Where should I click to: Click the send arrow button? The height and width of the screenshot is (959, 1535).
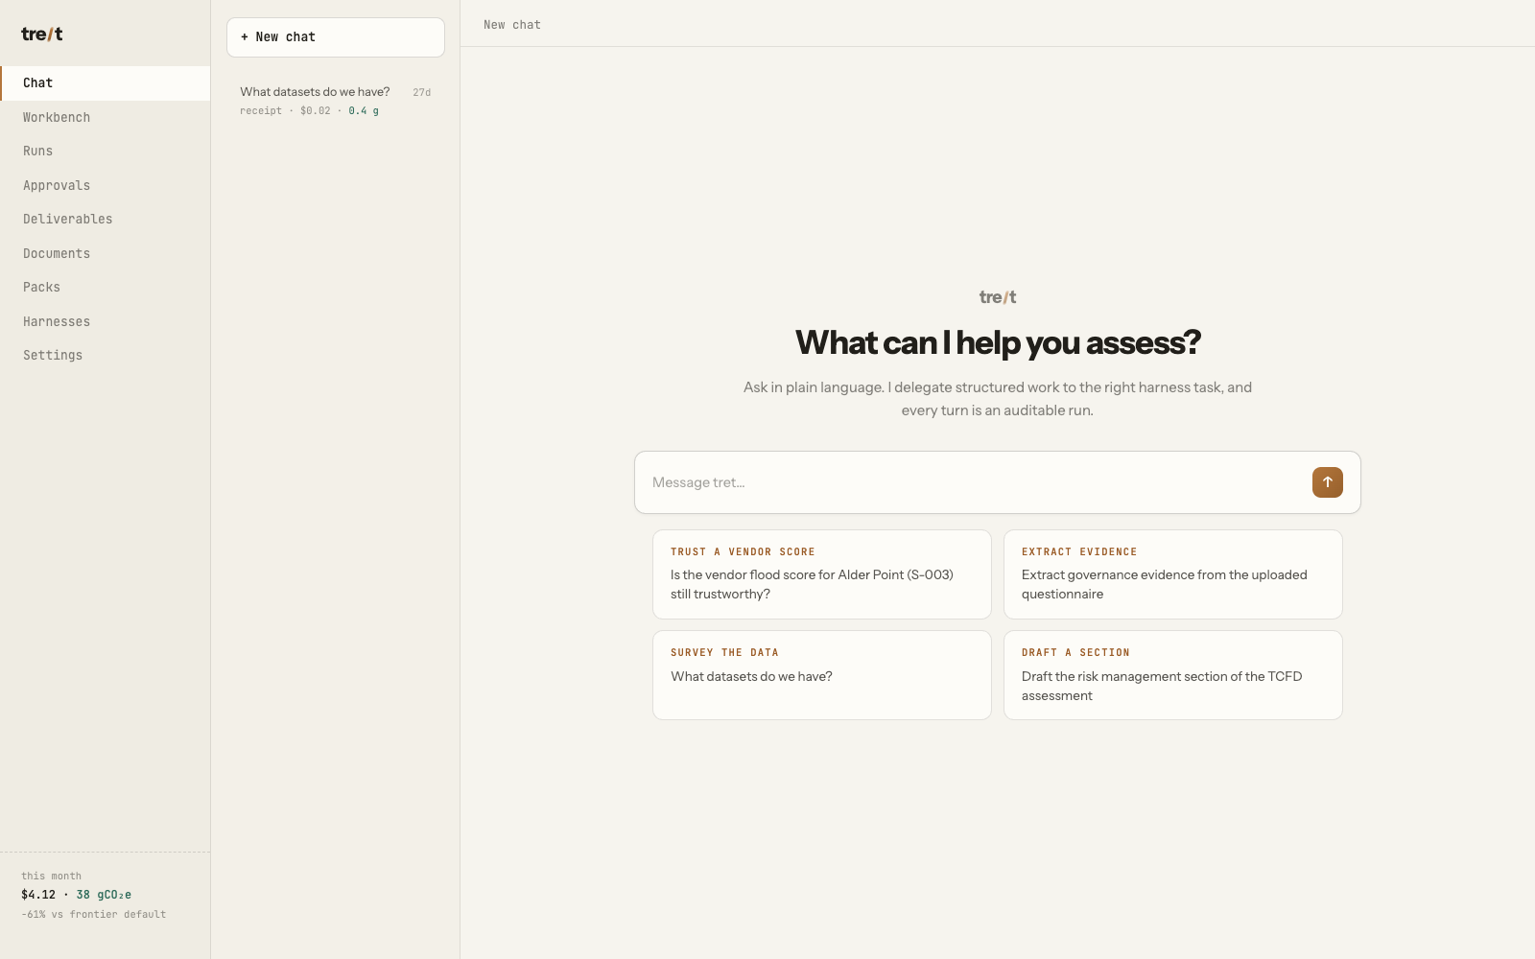[x=1327, y=482]
